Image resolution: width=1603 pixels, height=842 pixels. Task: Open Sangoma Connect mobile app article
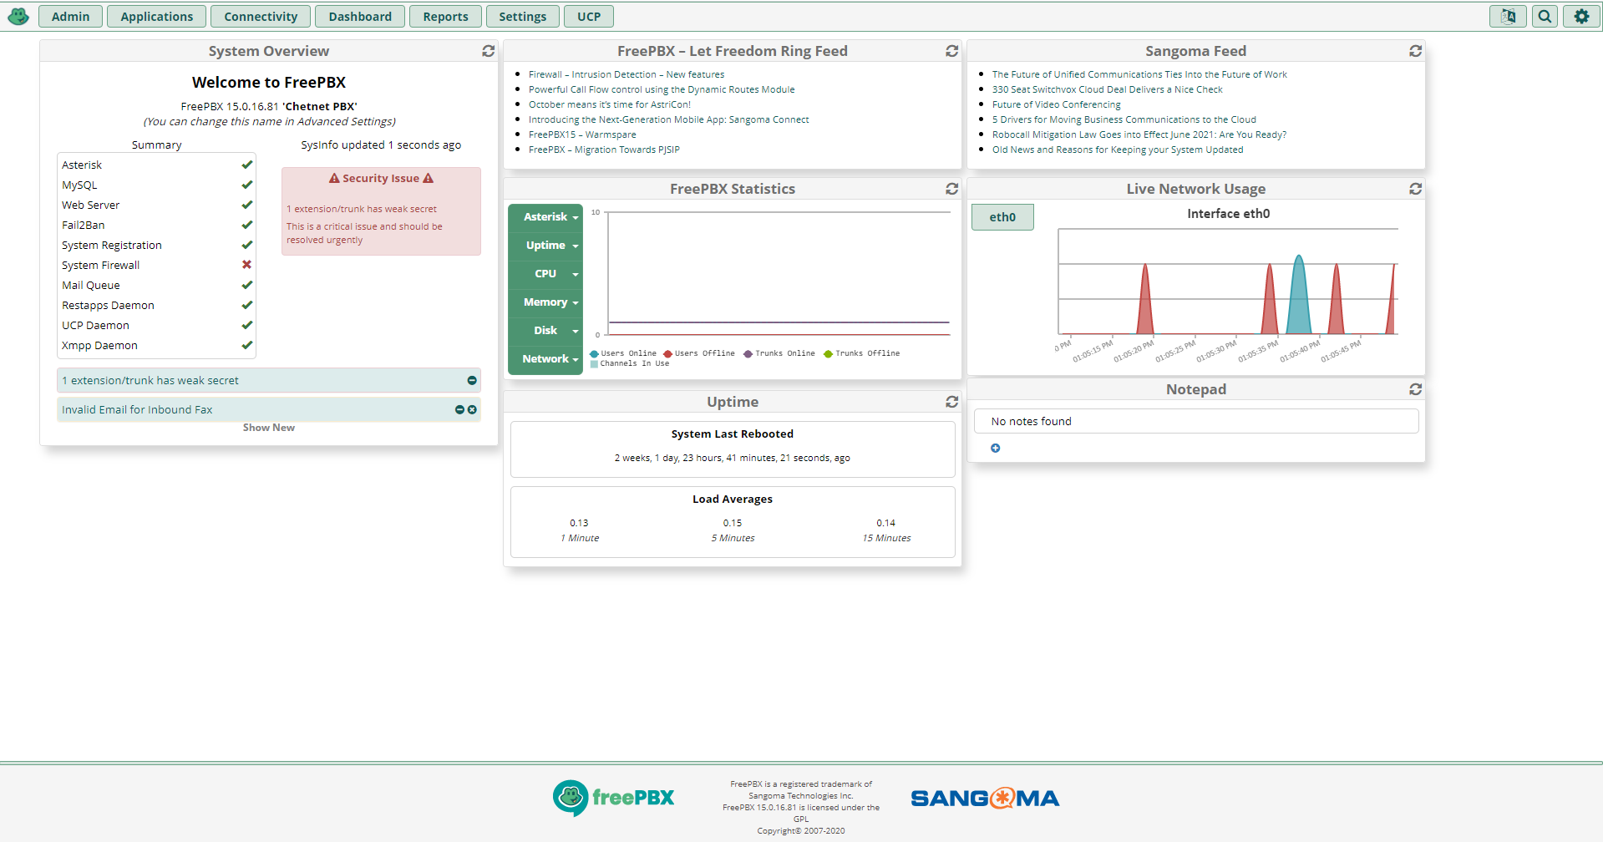[x=668, y=119]
